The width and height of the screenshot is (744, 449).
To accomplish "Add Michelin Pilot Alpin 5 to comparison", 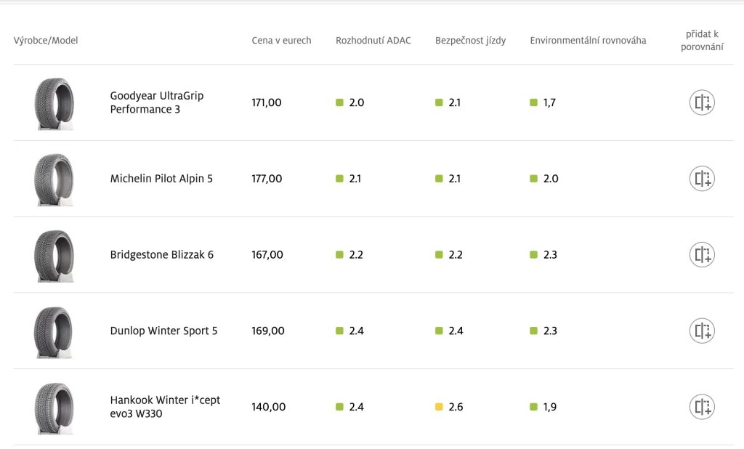I will pyautogui.click(x=702, y=179).
